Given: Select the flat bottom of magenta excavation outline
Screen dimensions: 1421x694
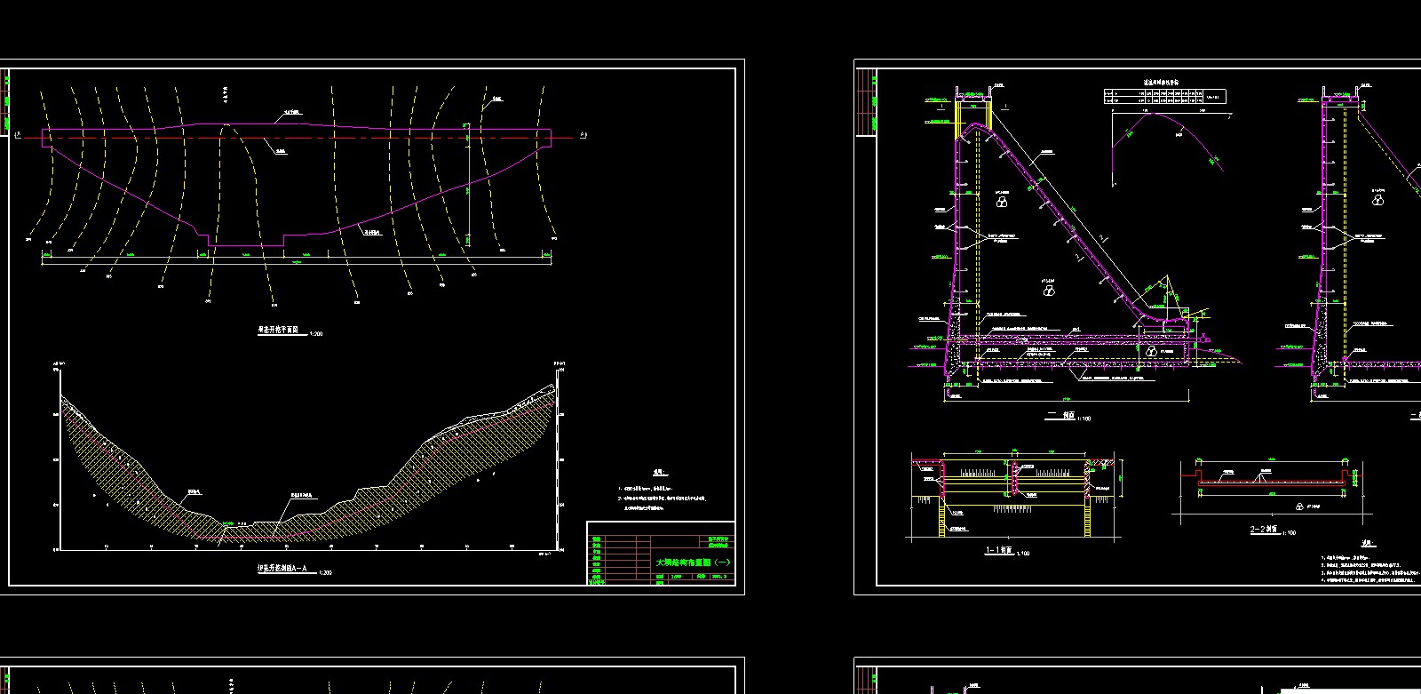Looking at the screenshot, I should 246,245.
